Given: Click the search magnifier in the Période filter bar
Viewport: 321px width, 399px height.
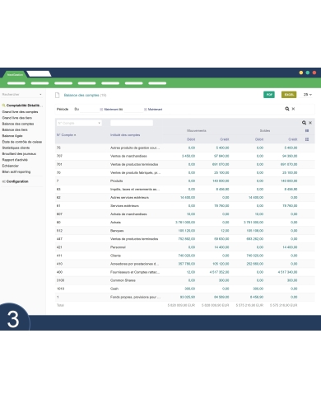Looking at the screenshot, I should [x=287, y=109].
